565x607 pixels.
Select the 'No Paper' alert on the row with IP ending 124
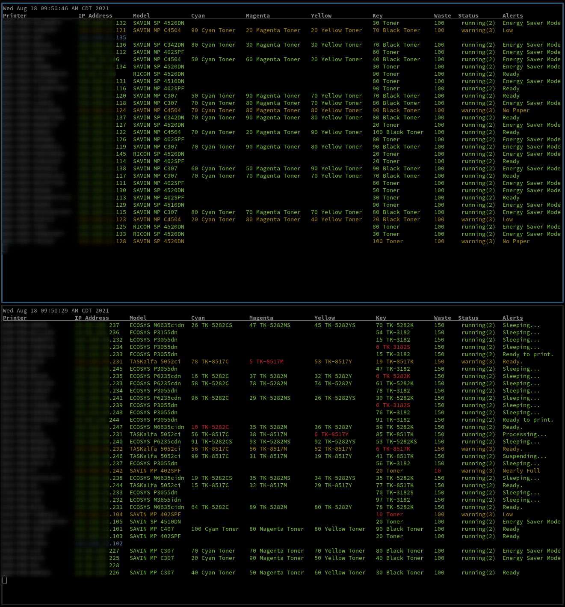click(516, 110)
